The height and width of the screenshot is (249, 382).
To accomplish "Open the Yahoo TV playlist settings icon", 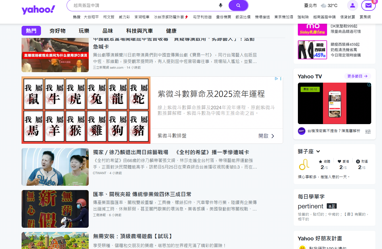I will [368, 132].
